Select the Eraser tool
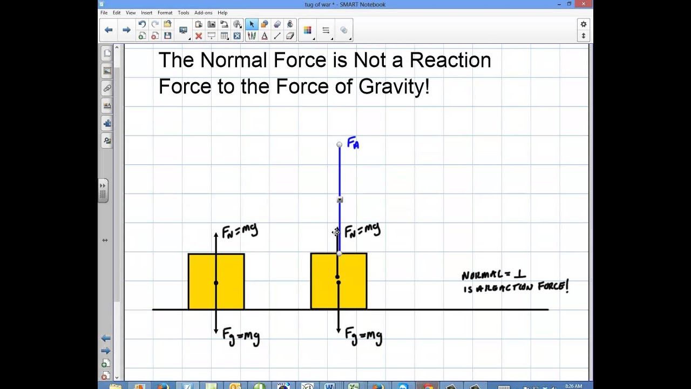 point(290,36)
